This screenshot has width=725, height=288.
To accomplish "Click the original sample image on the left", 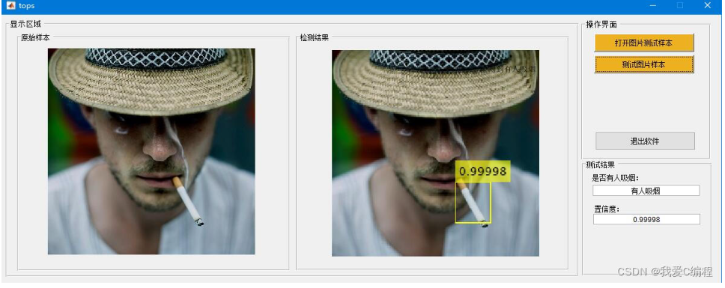I will pos(151,151).
